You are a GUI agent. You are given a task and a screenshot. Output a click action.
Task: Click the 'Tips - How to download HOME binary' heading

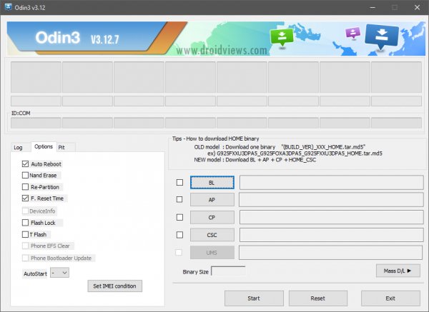(x=216, y=139)
